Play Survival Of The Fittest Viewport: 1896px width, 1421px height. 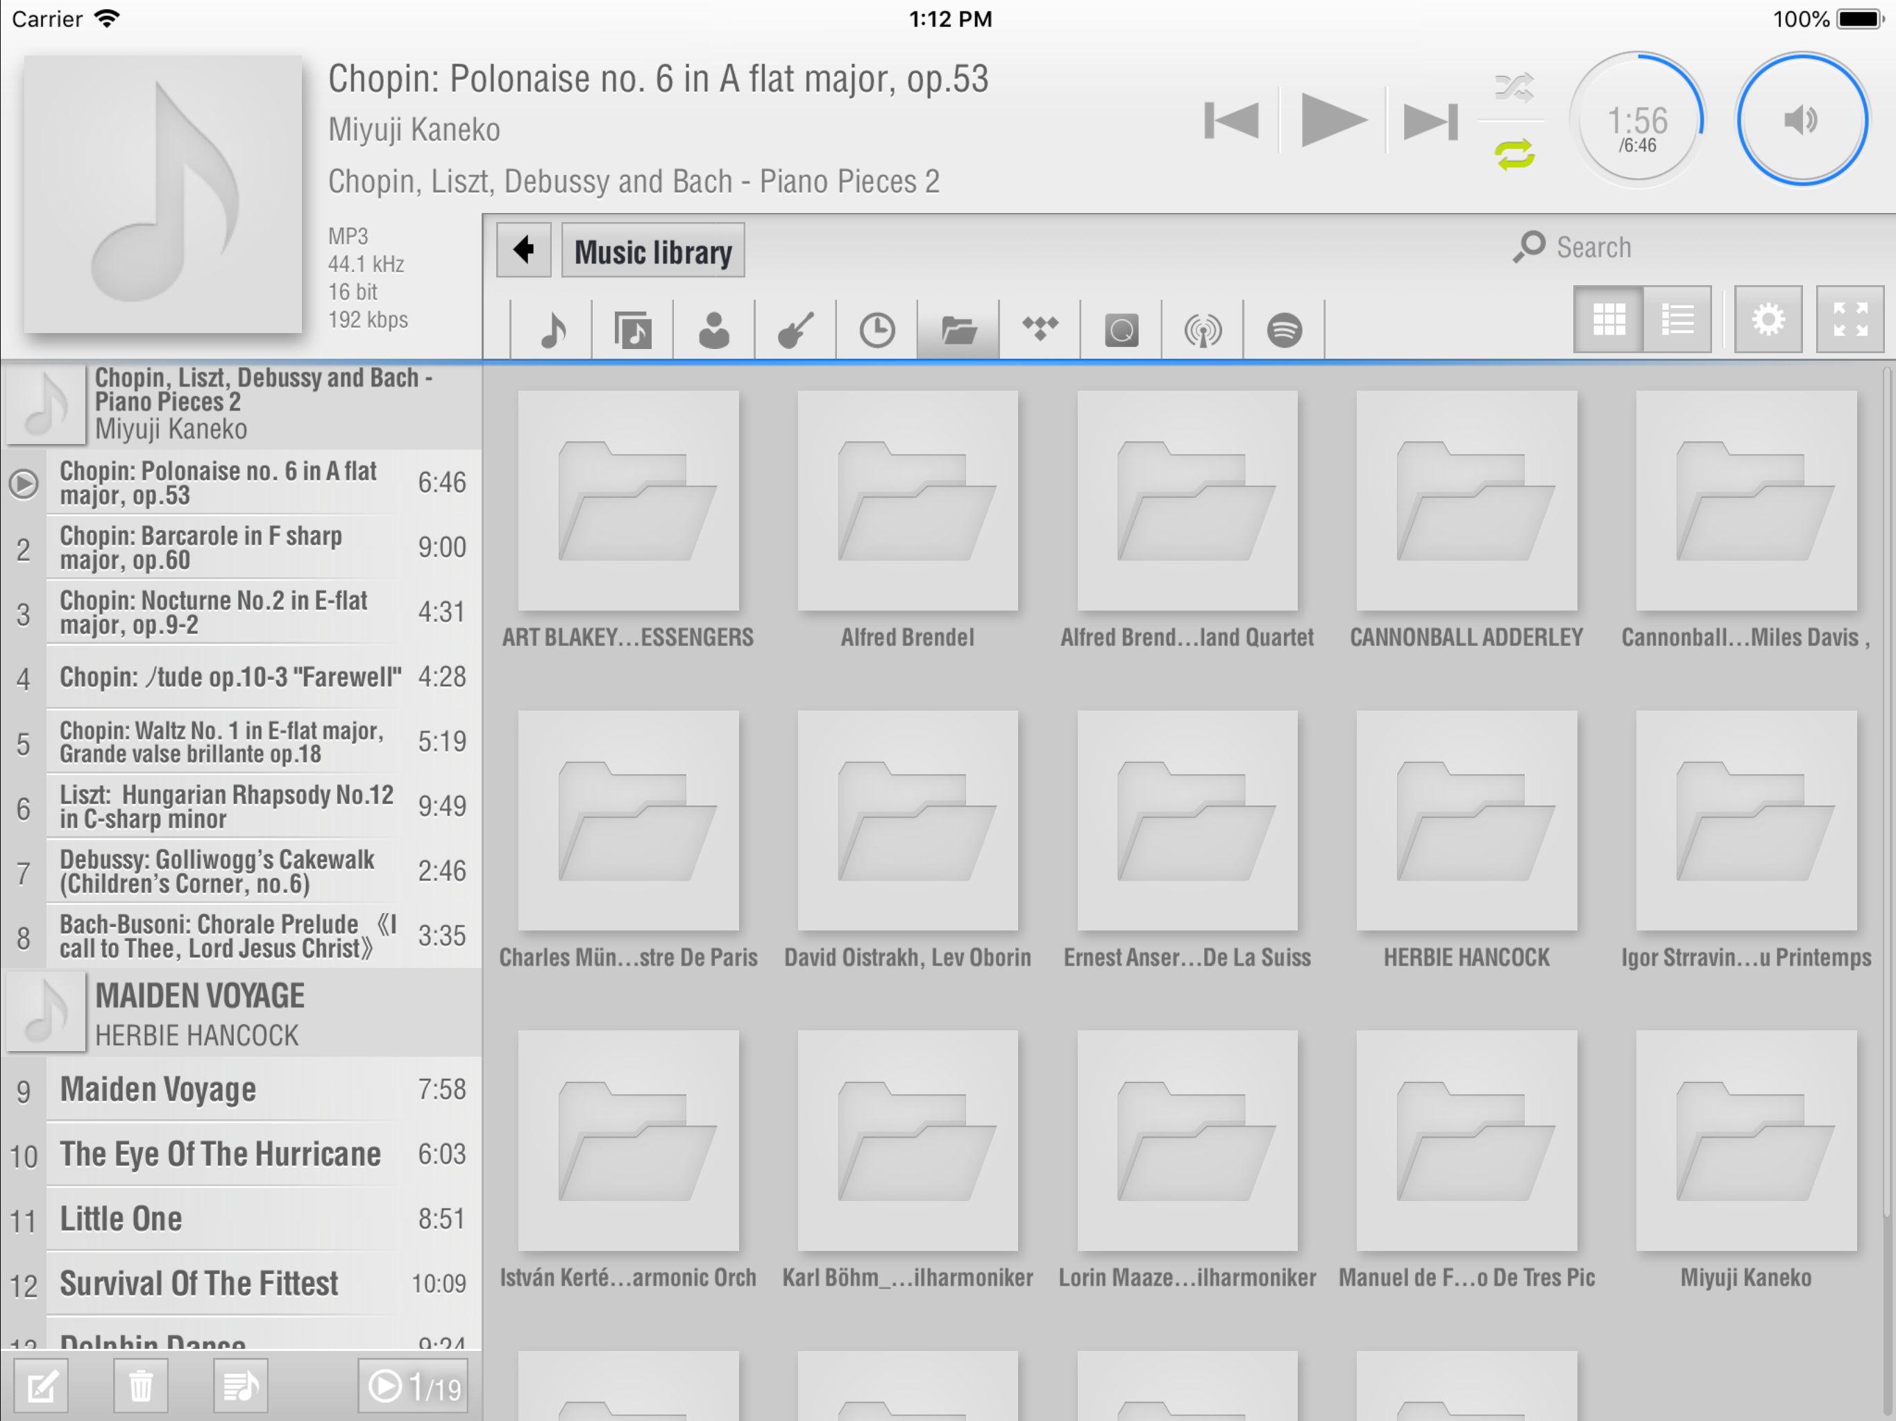[x=241, y=1284]
